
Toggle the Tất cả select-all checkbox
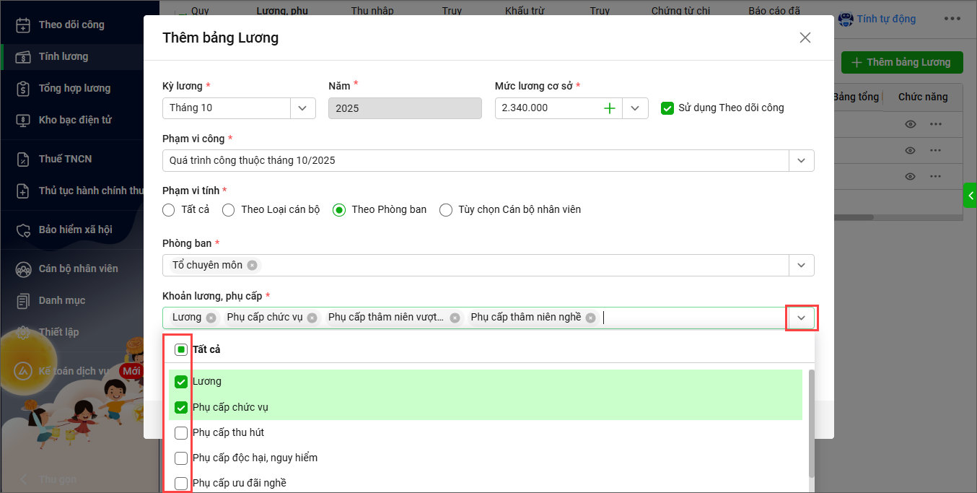(x=181, y=349)
